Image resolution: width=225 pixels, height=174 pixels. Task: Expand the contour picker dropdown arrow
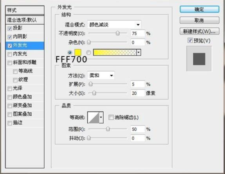point(101,117)
